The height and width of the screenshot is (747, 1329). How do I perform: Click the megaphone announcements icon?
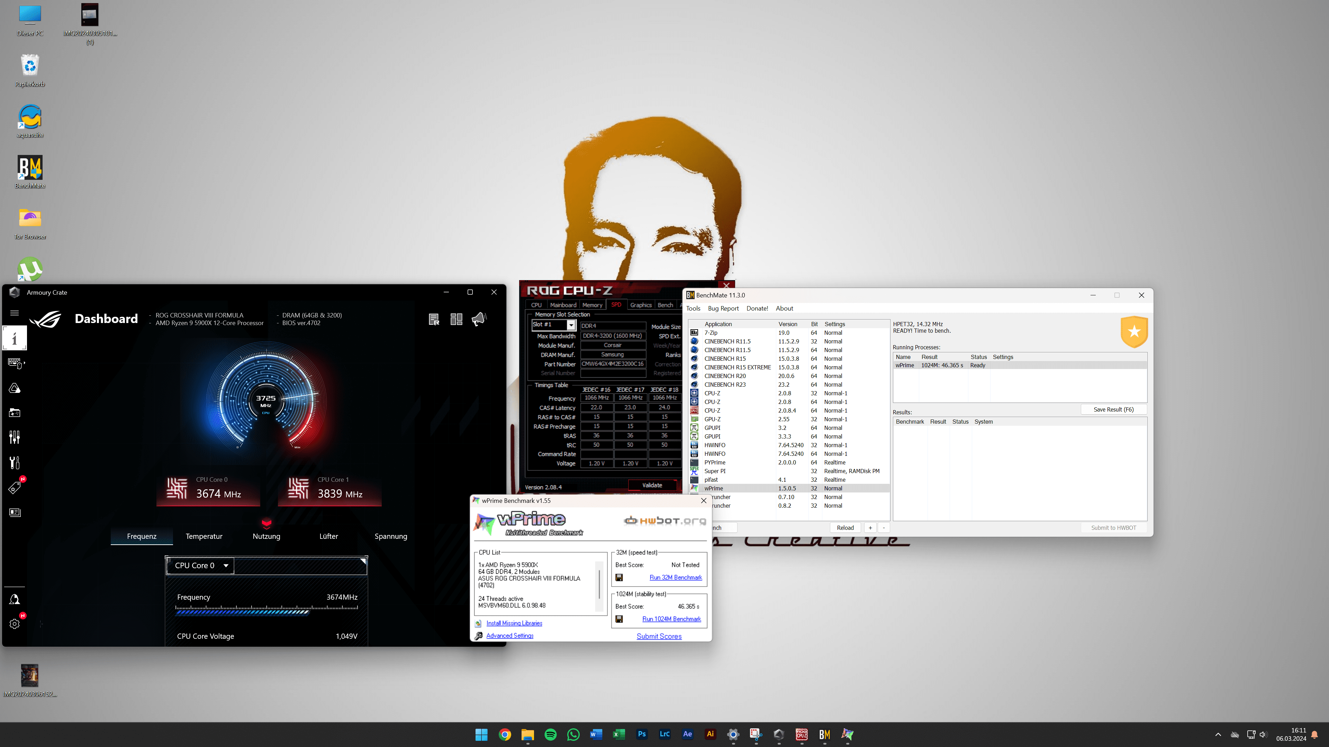(x=478, y=319)
